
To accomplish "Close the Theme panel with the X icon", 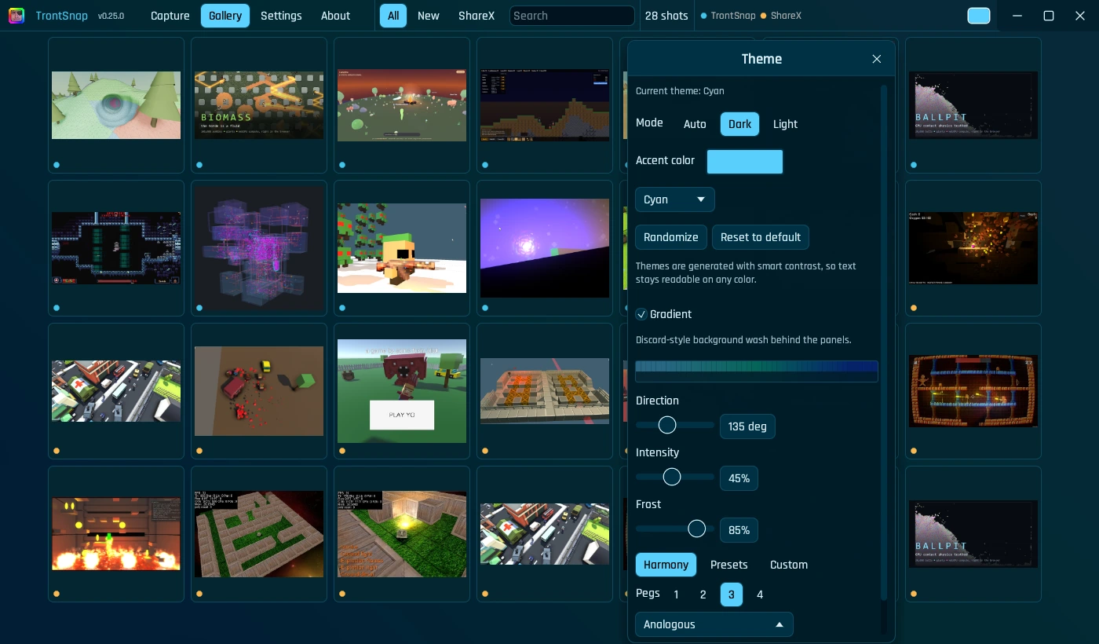I will 877,59.
